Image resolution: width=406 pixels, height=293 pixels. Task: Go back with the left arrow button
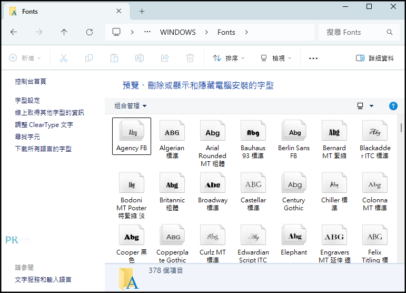[14, 32]
